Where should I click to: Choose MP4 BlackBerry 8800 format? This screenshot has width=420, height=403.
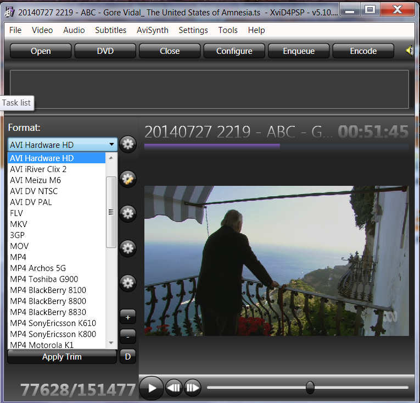tap(57, 301)
